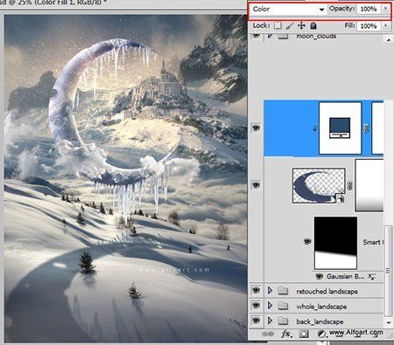Click the 'Smart' filters label
The image size is (394, 345).
373,242
